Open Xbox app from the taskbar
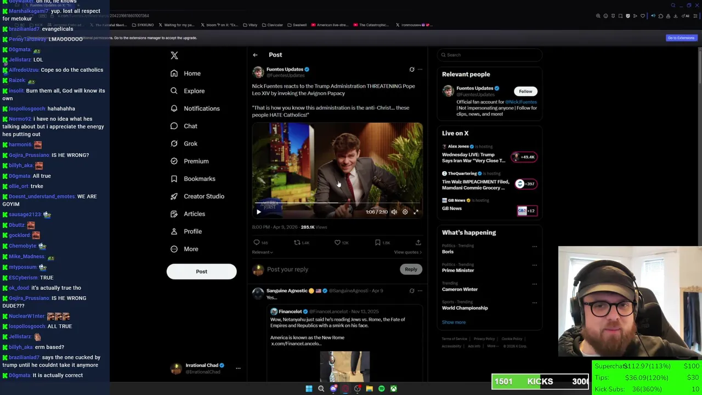The width and height of the screenshot is (702, 395). (x=393, y=389)
